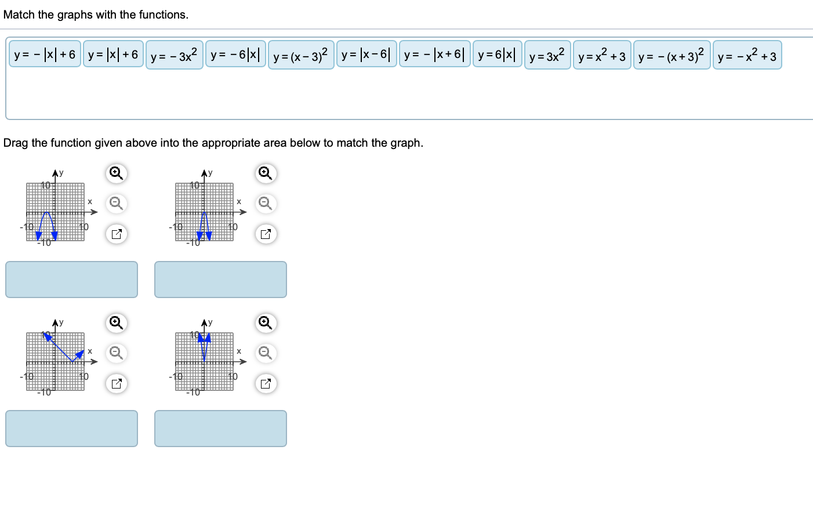Click the zoom-in magnifier beside the second graph
Viewport: 813px width, 508px height.
(x=265, y=173)
